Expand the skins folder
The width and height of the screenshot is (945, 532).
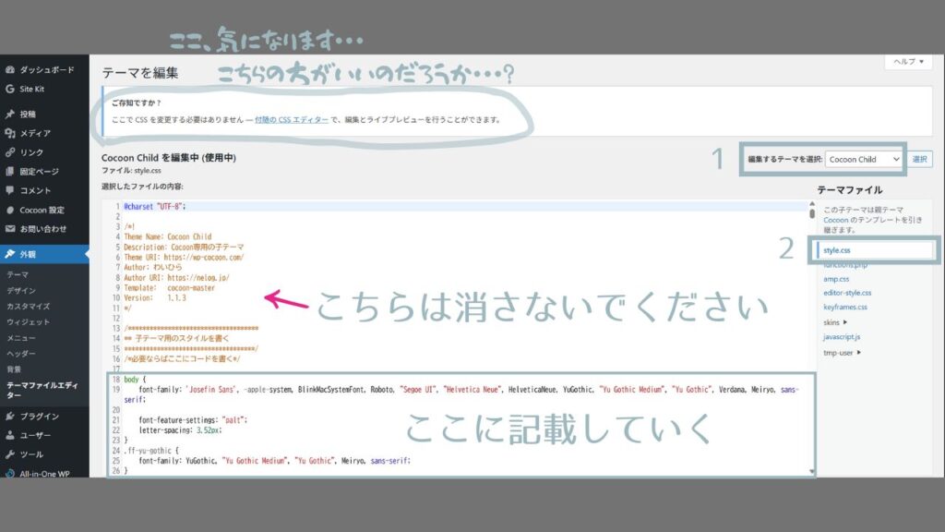pos(835,322)
